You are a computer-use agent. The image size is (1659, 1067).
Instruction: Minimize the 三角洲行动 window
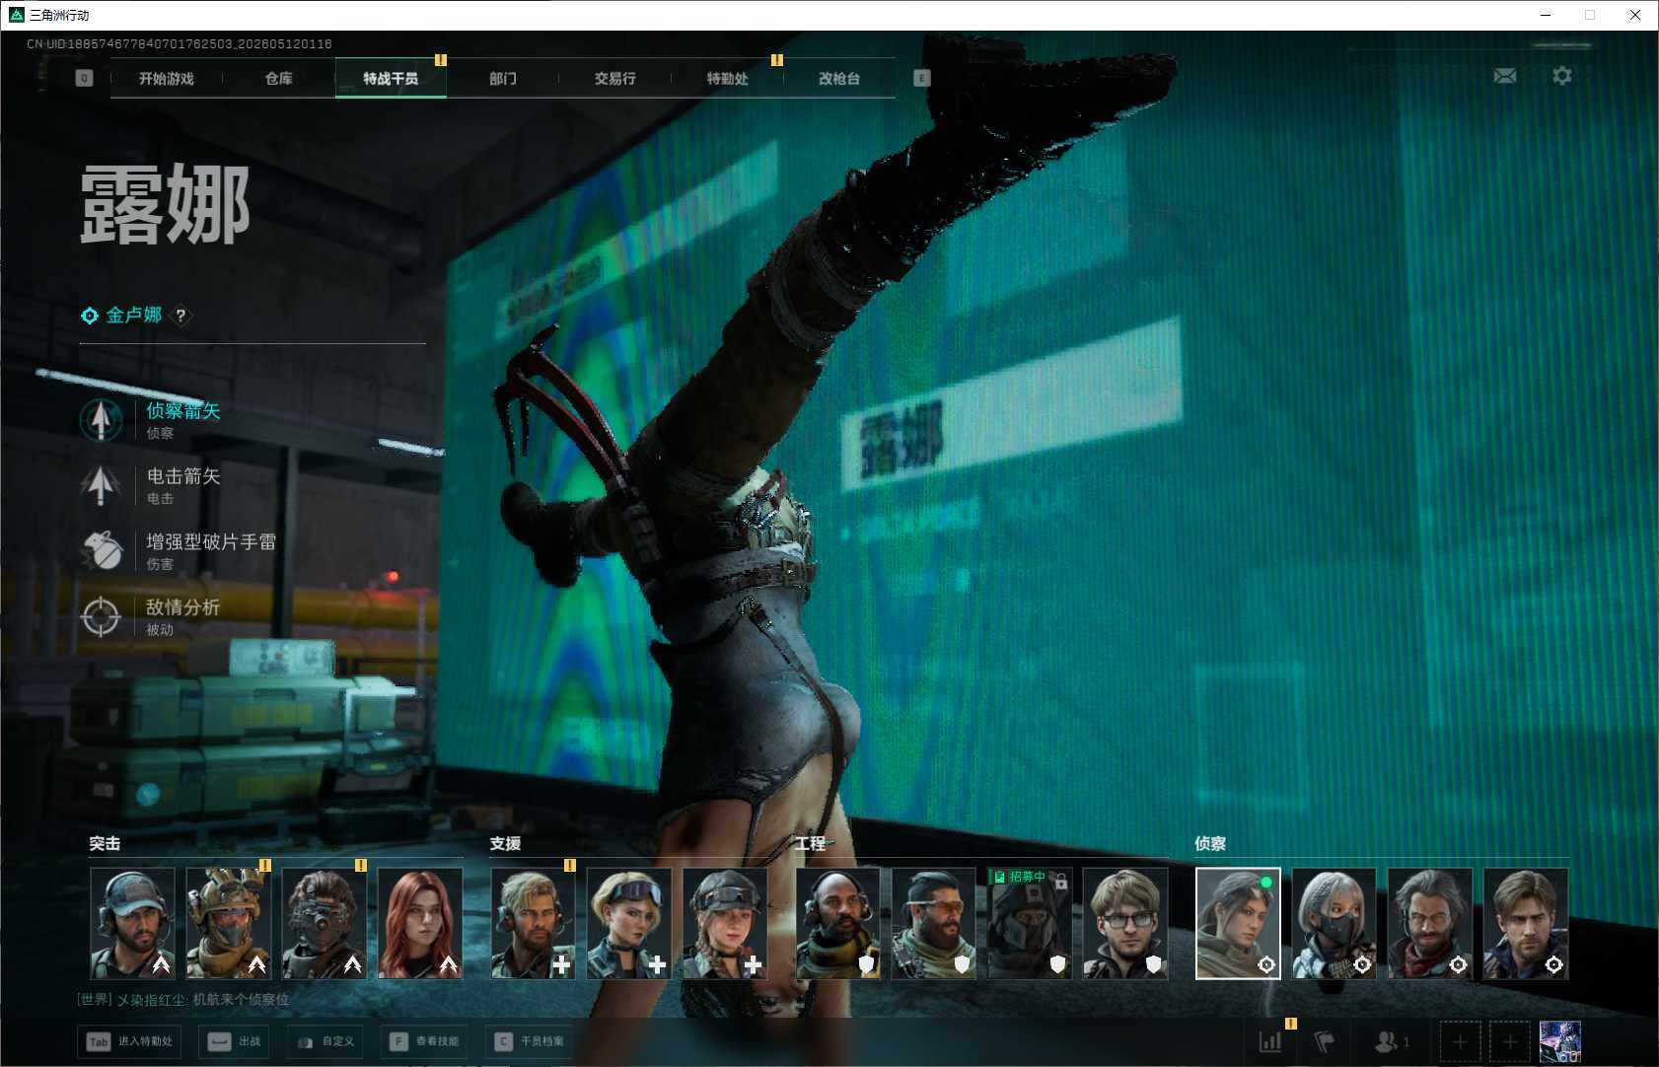1546,15
